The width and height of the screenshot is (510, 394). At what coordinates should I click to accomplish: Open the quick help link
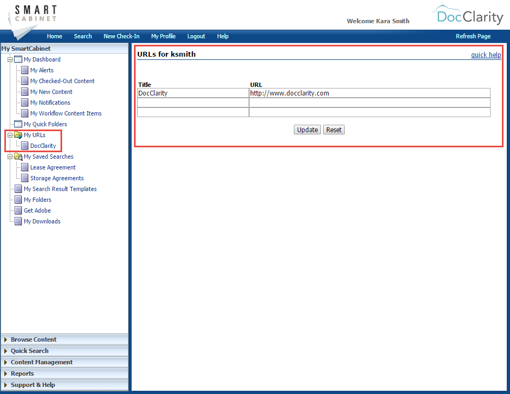(486, 55)
